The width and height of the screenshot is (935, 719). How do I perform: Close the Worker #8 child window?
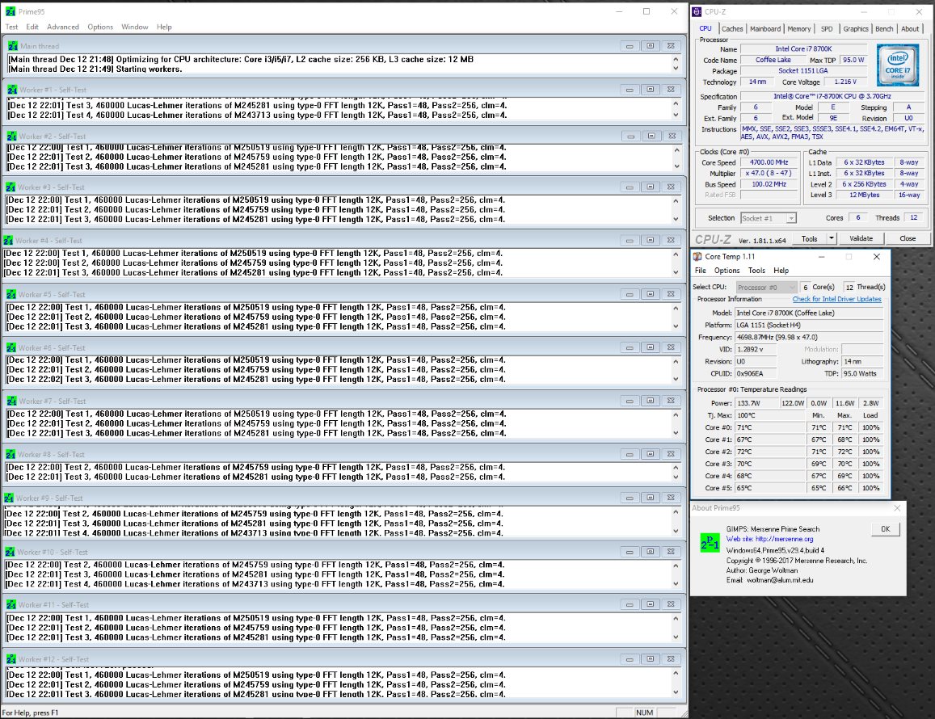click(671, 454)
